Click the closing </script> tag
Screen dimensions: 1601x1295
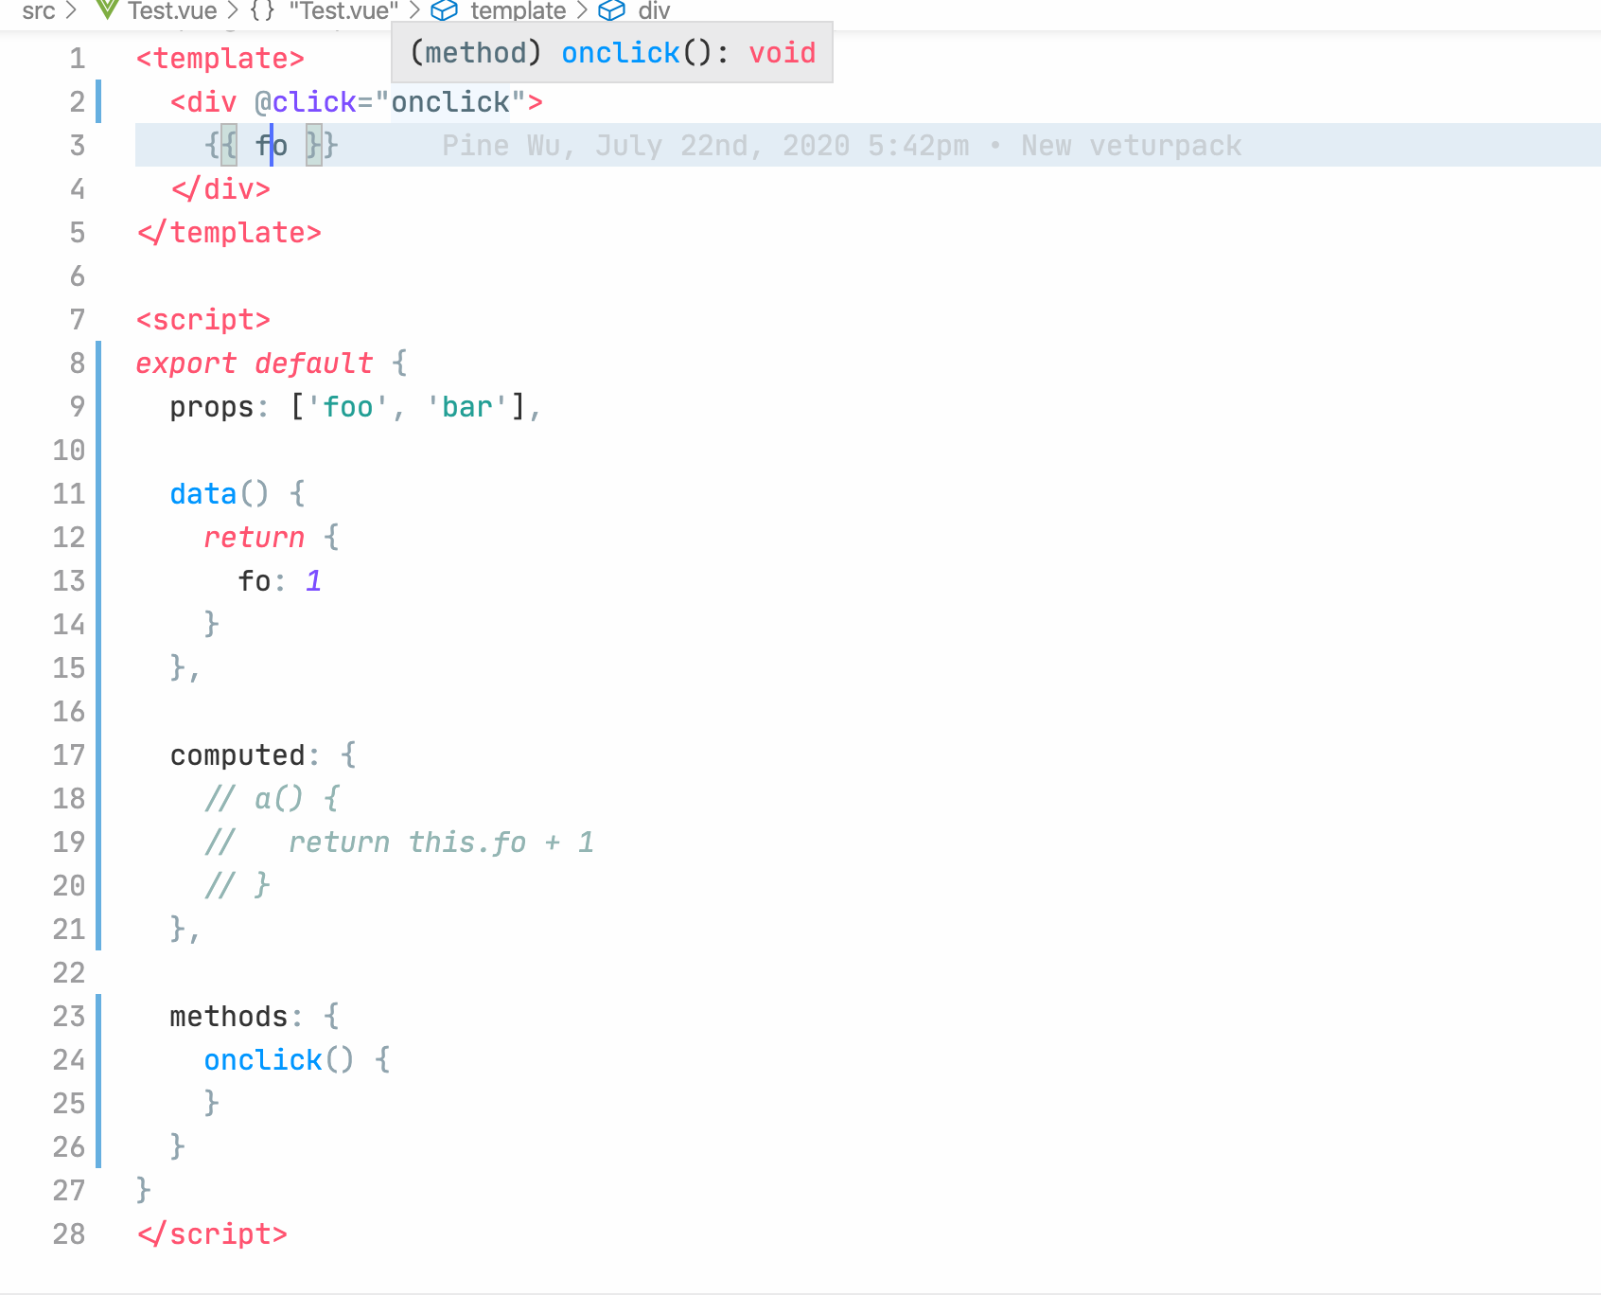click(212, 1234)
